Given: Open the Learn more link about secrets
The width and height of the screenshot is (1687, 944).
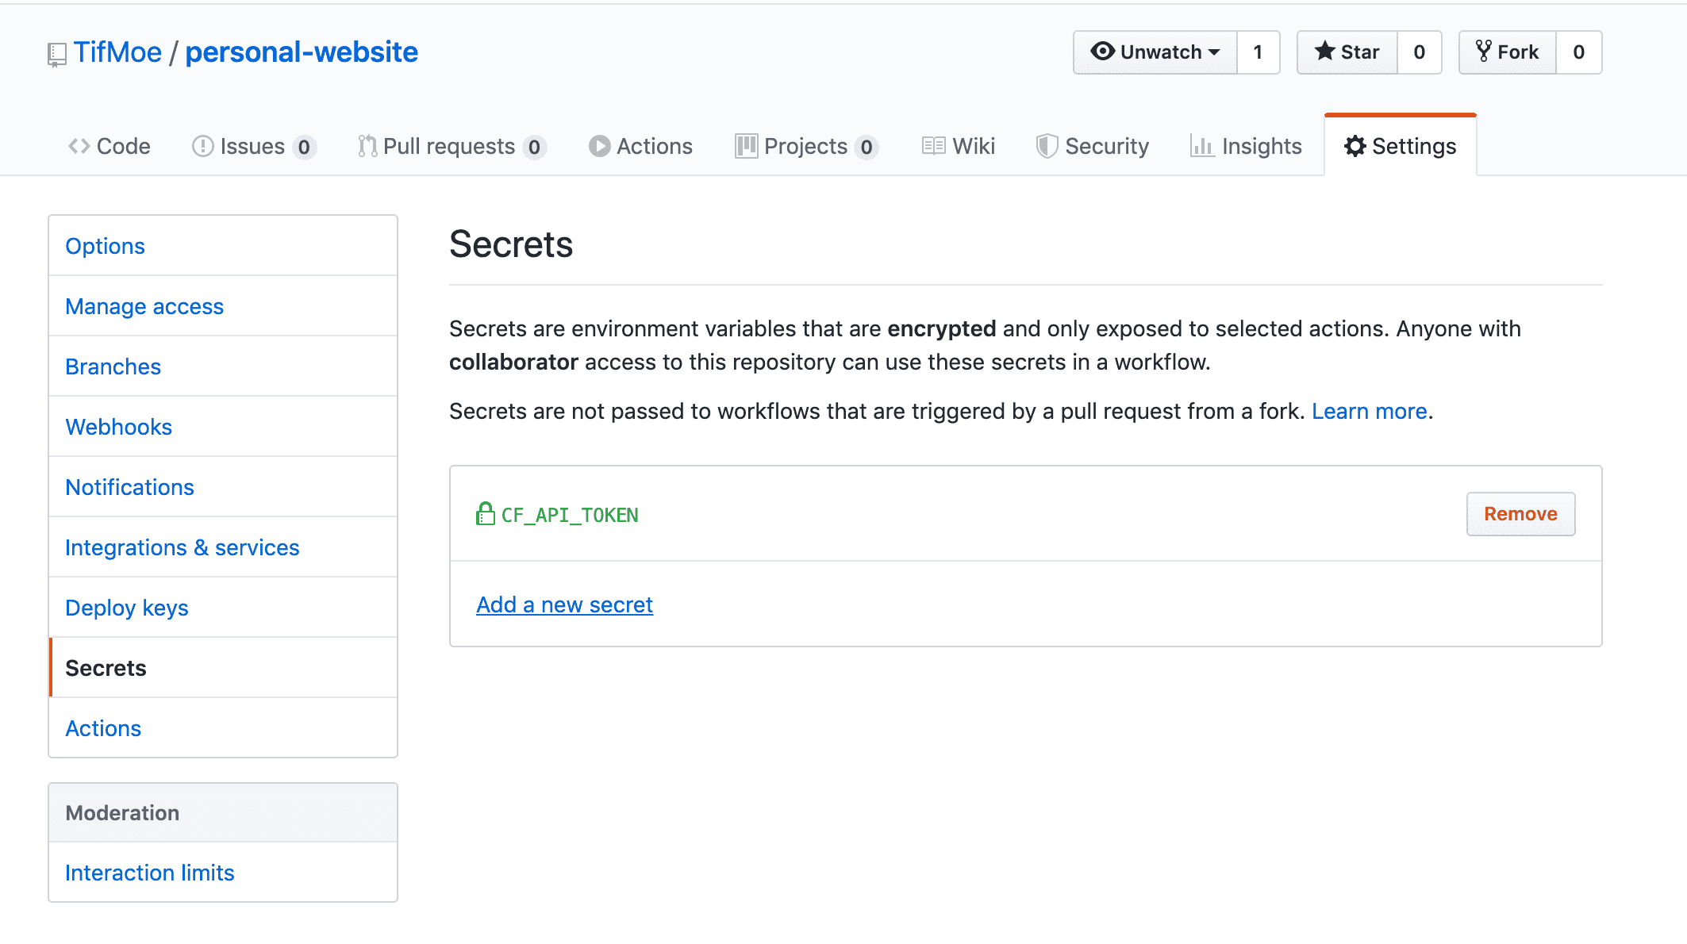Looking at the screenshot, I should coord(1369,412).
